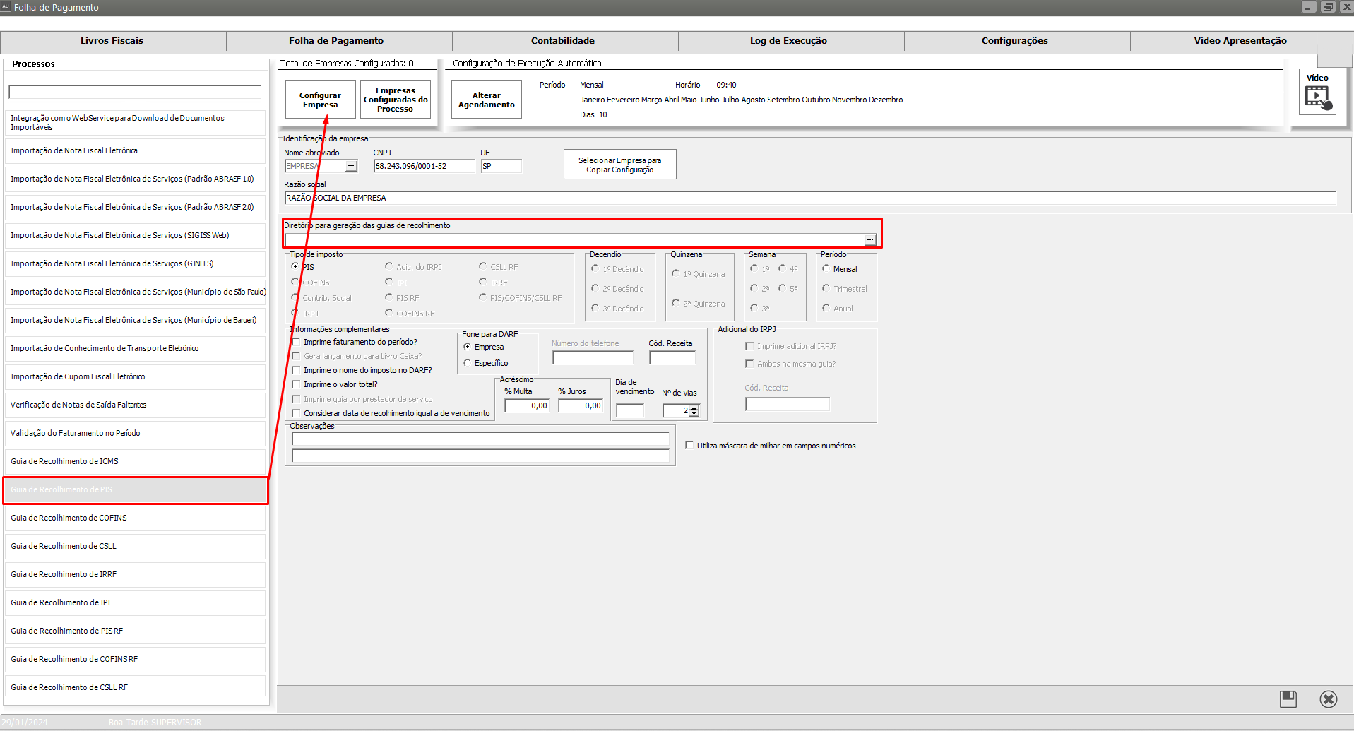Click the save floppy disk icon
Image resolution: width=1354 pixels, height=731 pixels.
(x=1288, y=699)
